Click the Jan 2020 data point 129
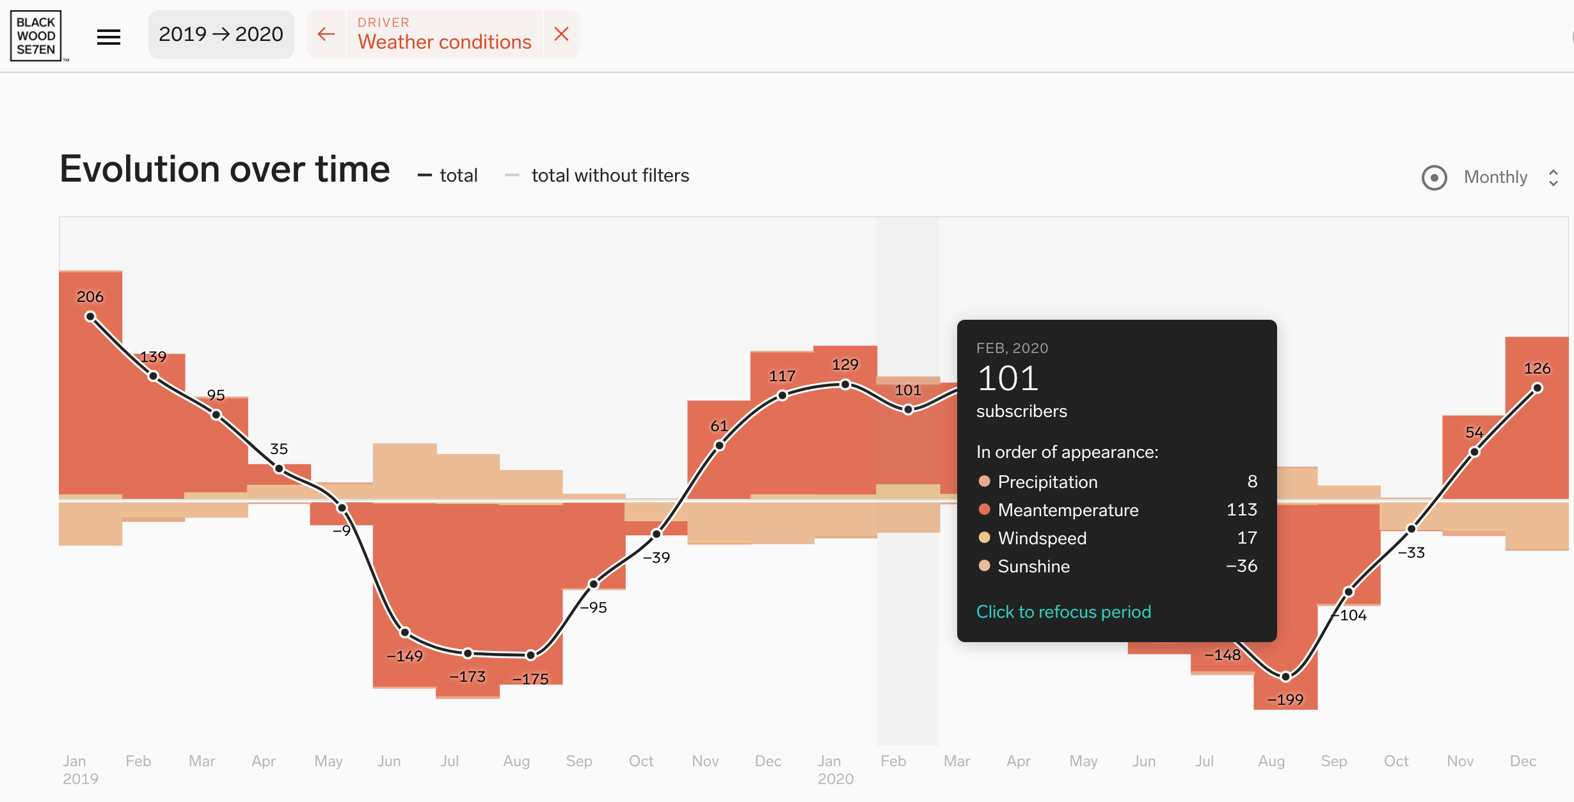The image size is (1574, 802). click(x=845, y=384)
